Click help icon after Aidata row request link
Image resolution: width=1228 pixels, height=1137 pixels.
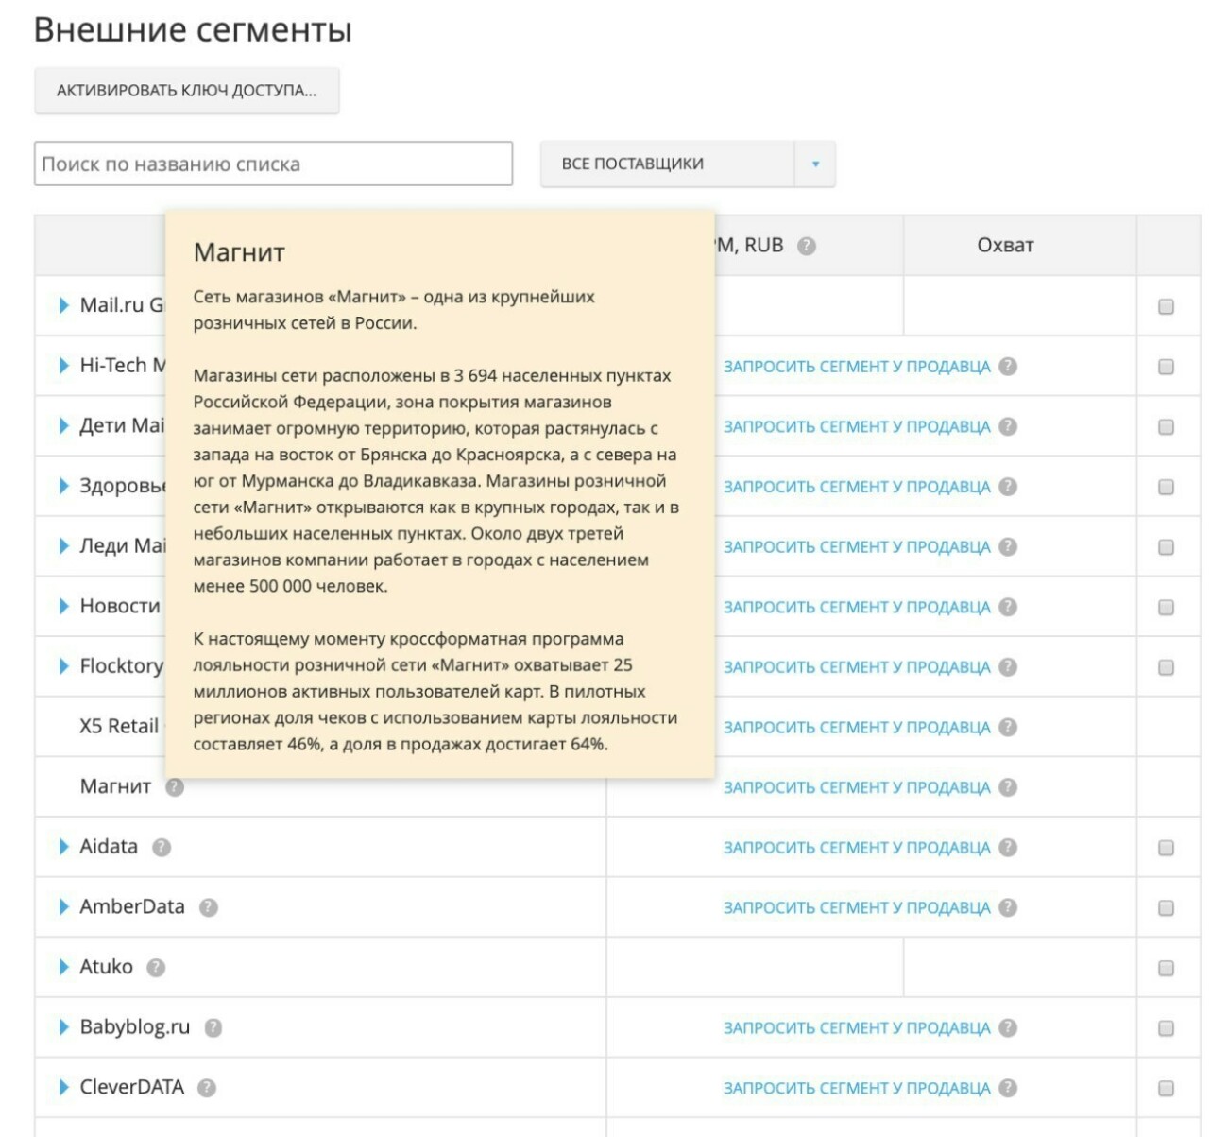[1008, 847]
